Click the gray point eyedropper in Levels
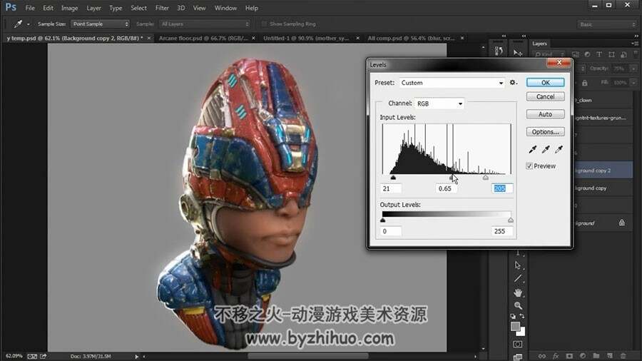Screen dimensions: 642x361 (x=546, y=149)
